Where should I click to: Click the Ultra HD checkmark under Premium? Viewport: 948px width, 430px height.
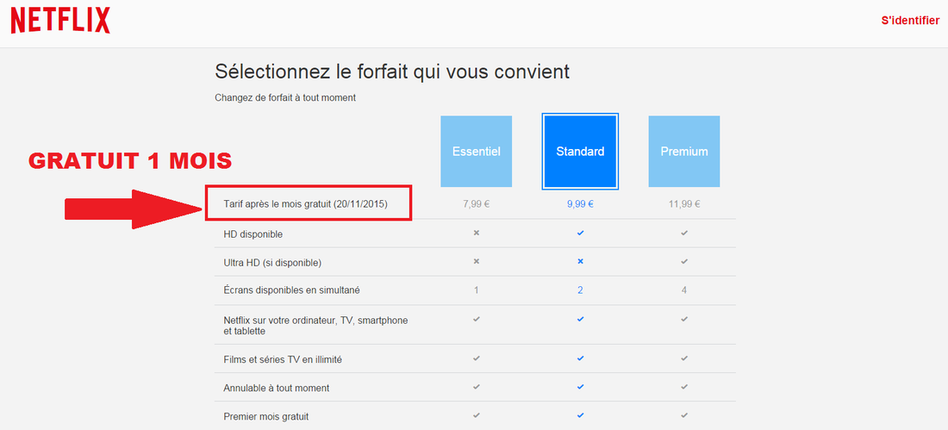(x=683, y=261)
